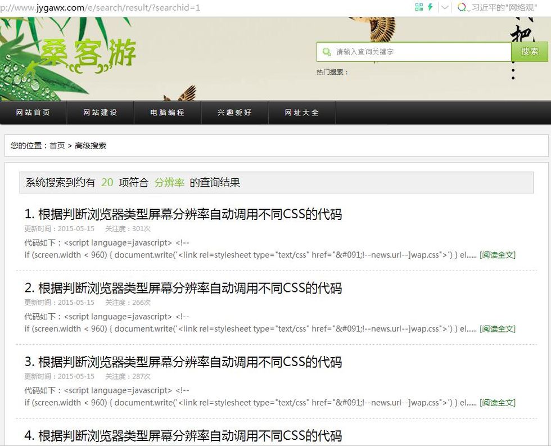Open result 3 title about CSS代码
This screenshot has height=446, width=551.
coord(183,362)
